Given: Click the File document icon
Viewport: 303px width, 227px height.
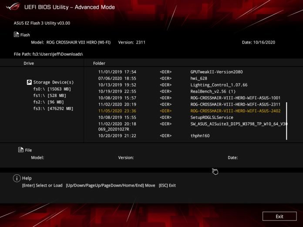Looking at the screenshot, I should coord(20,150).
